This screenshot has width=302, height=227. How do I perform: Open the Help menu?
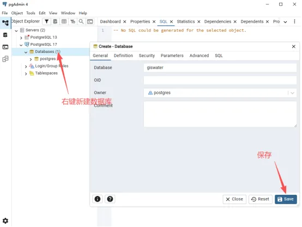(x=83, y=13)
